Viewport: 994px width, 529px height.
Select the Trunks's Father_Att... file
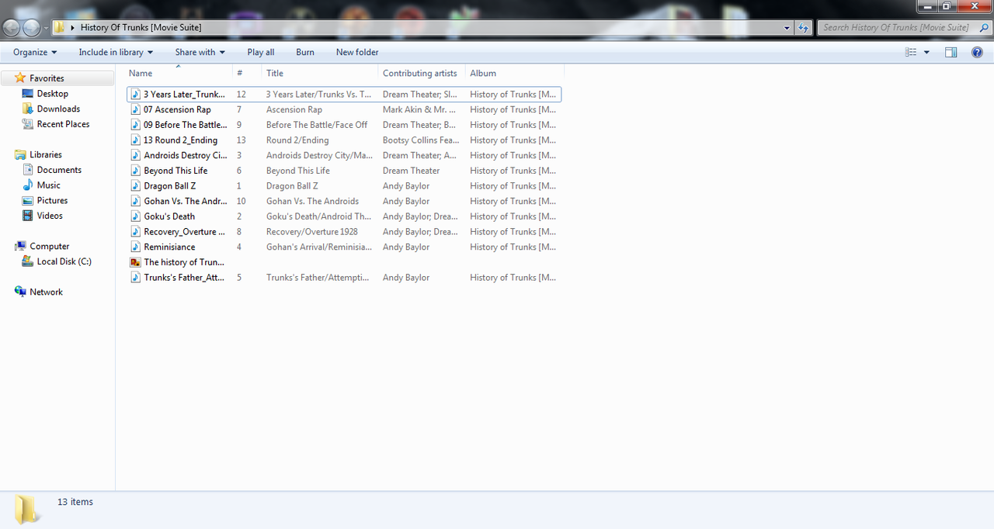pos(344,277)
